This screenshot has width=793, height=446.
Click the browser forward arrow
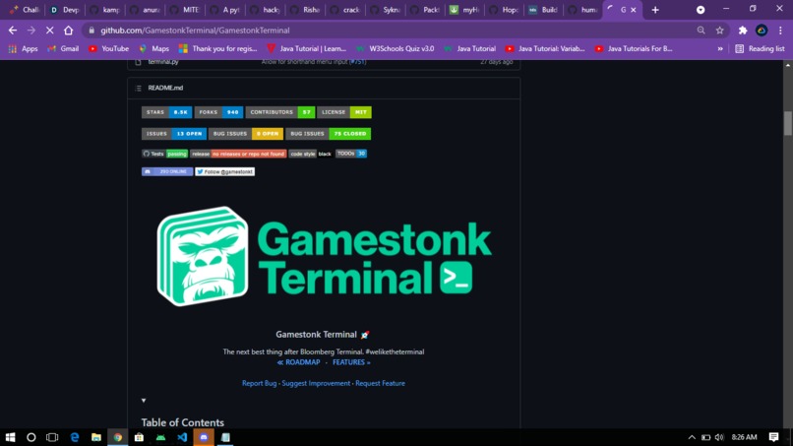(31, 31)
